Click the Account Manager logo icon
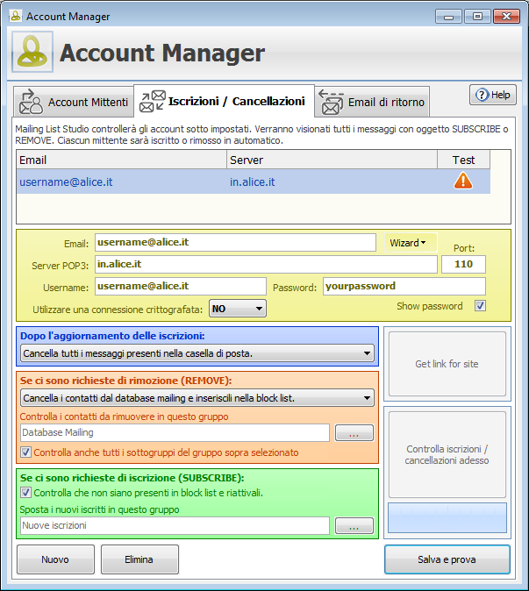The image size is (529, 591). (32, 53)
